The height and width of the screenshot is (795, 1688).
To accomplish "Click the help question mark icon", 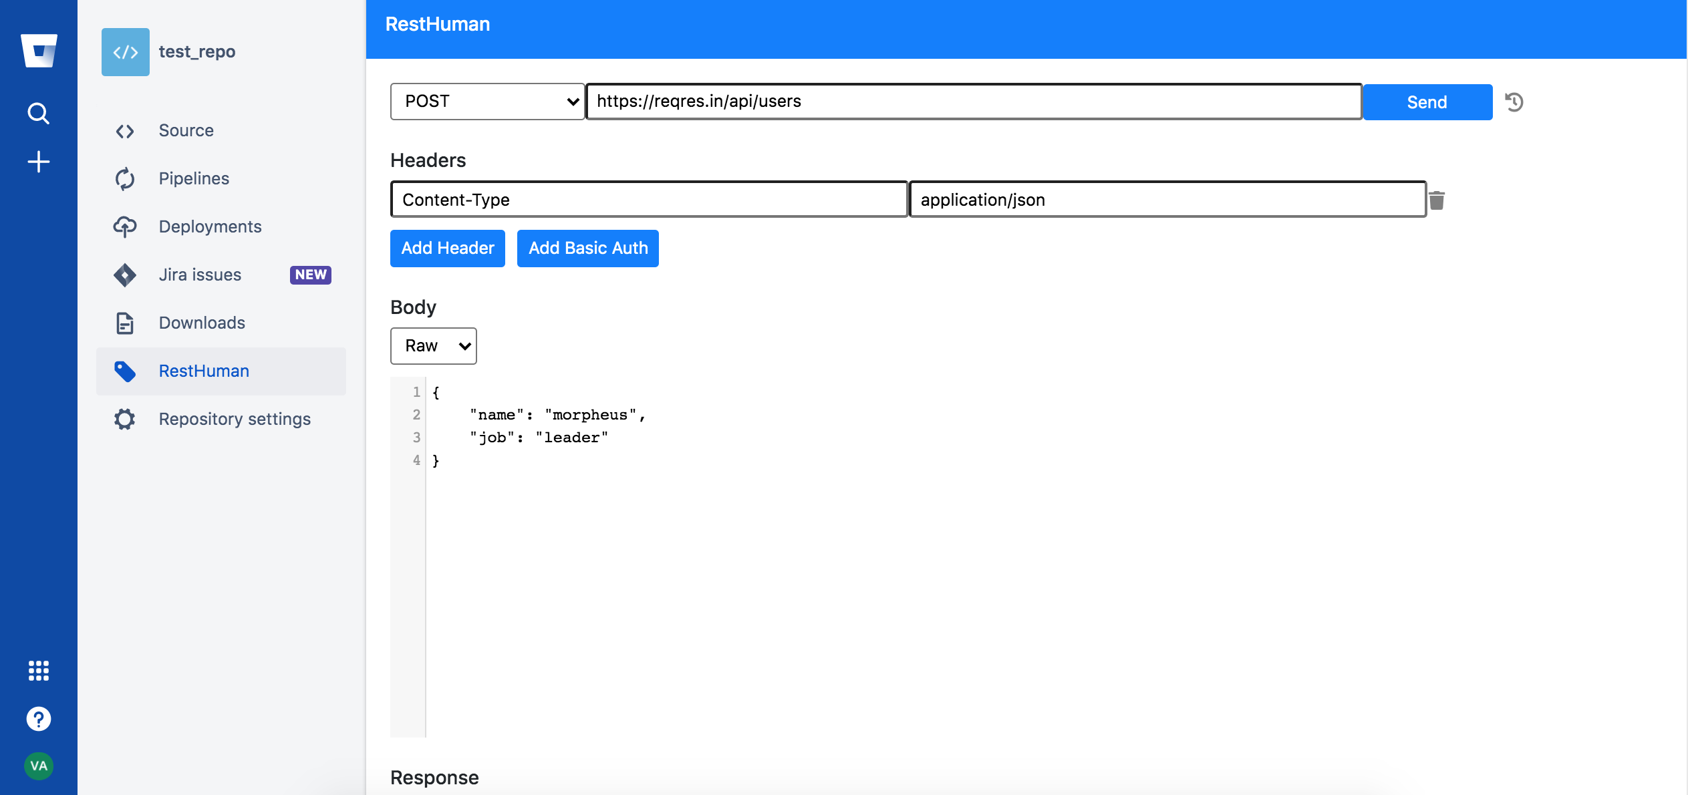I will coord(39,719).
